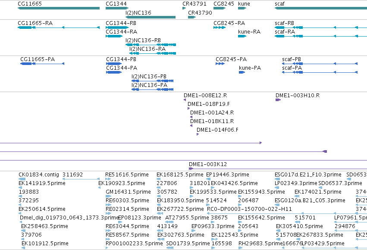Select the EK155642.5prime EST label

point(261,218)
